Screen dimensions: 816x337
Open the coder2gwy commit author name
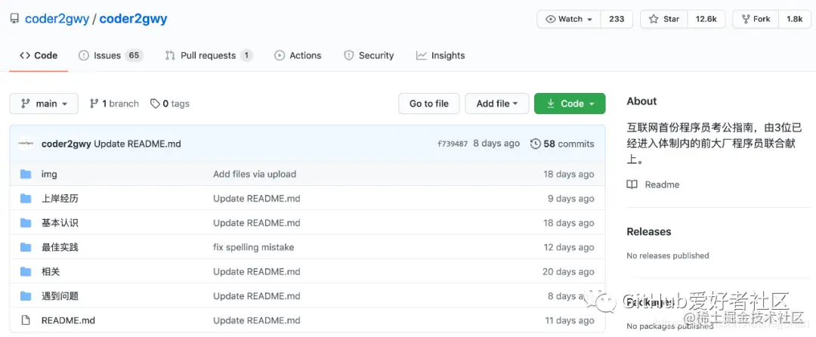[66, 144]
